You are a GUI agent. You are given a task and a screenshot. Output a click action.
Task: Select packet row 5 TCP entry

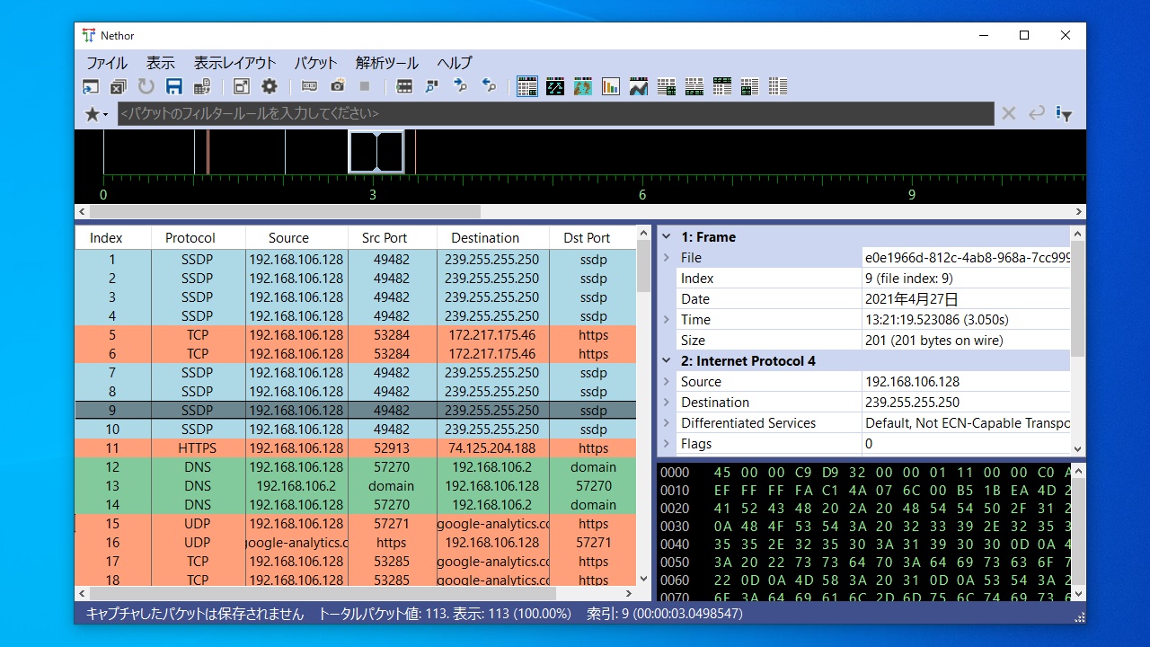point(356,335)
